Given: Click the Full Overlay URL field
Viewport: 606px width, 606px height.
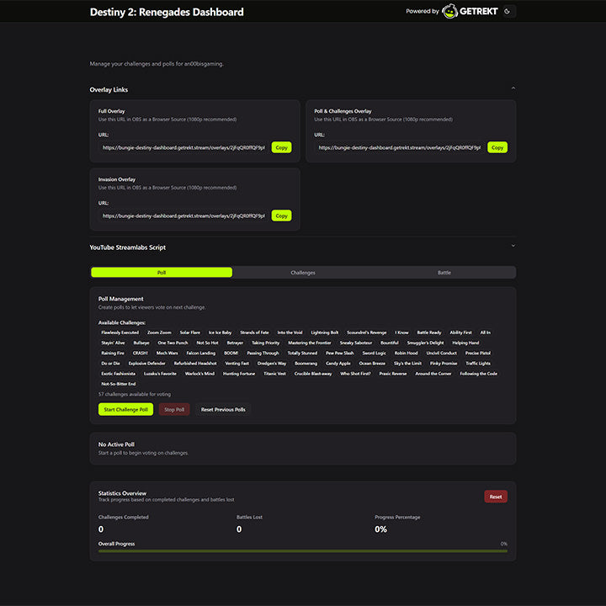Looking at the screenshot, I should 183,147.
